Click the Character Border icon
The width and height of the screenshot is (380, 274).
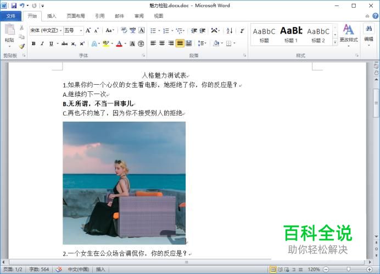point(141,30)
